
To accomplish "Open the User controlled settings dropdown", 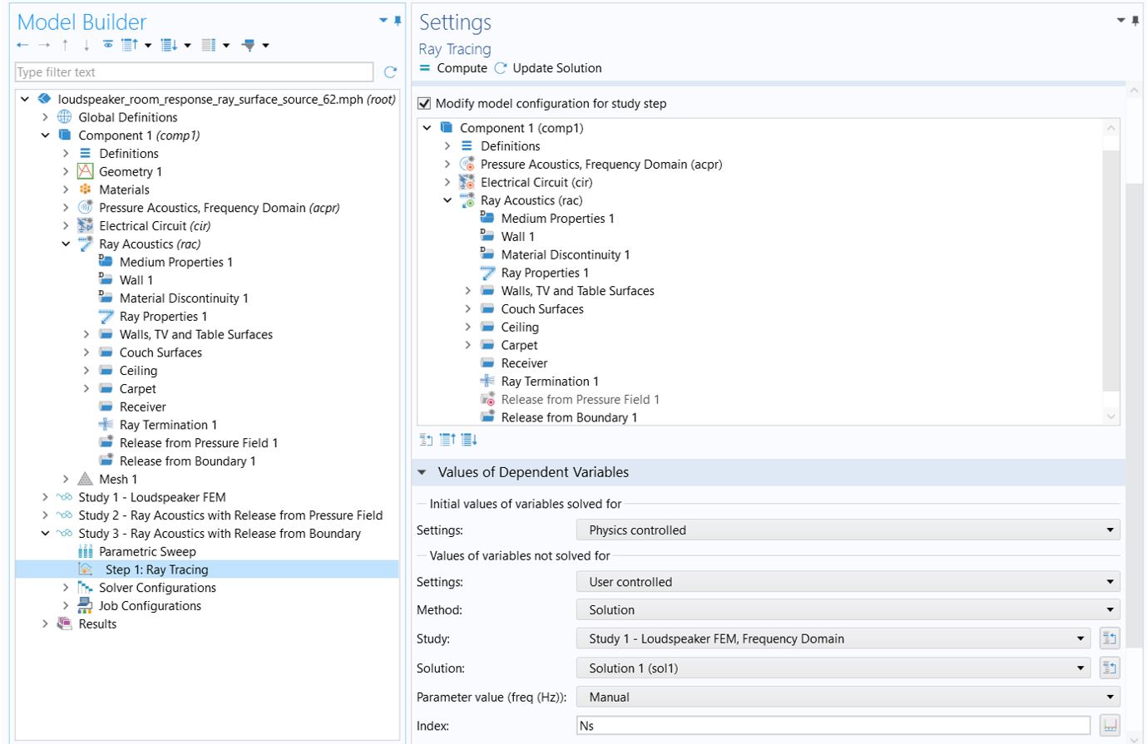I will (848, 582).
